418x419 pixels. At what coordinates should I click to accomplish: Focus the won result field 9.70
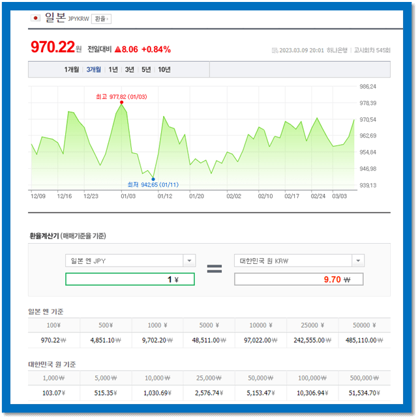(x=299, y=280)
